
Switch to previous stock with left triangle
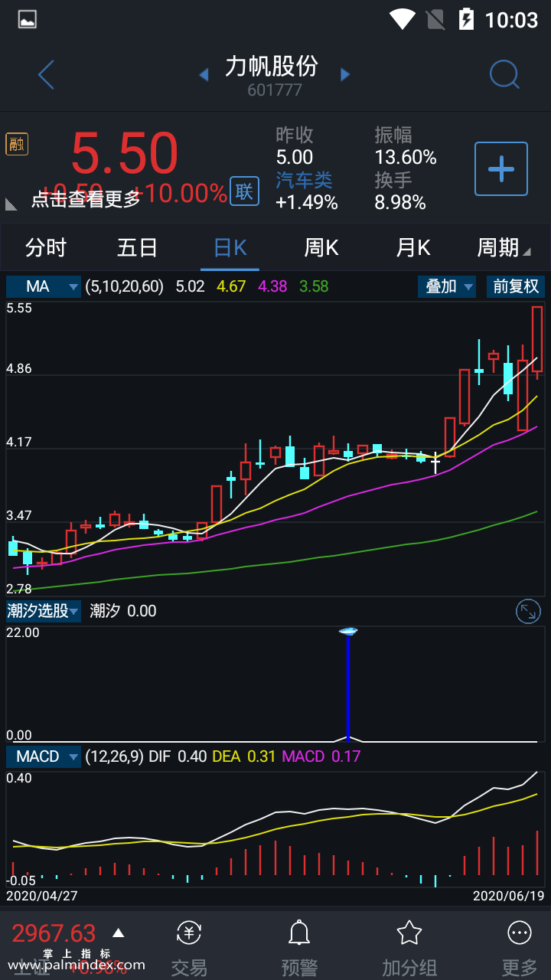[x=204, y=74]
